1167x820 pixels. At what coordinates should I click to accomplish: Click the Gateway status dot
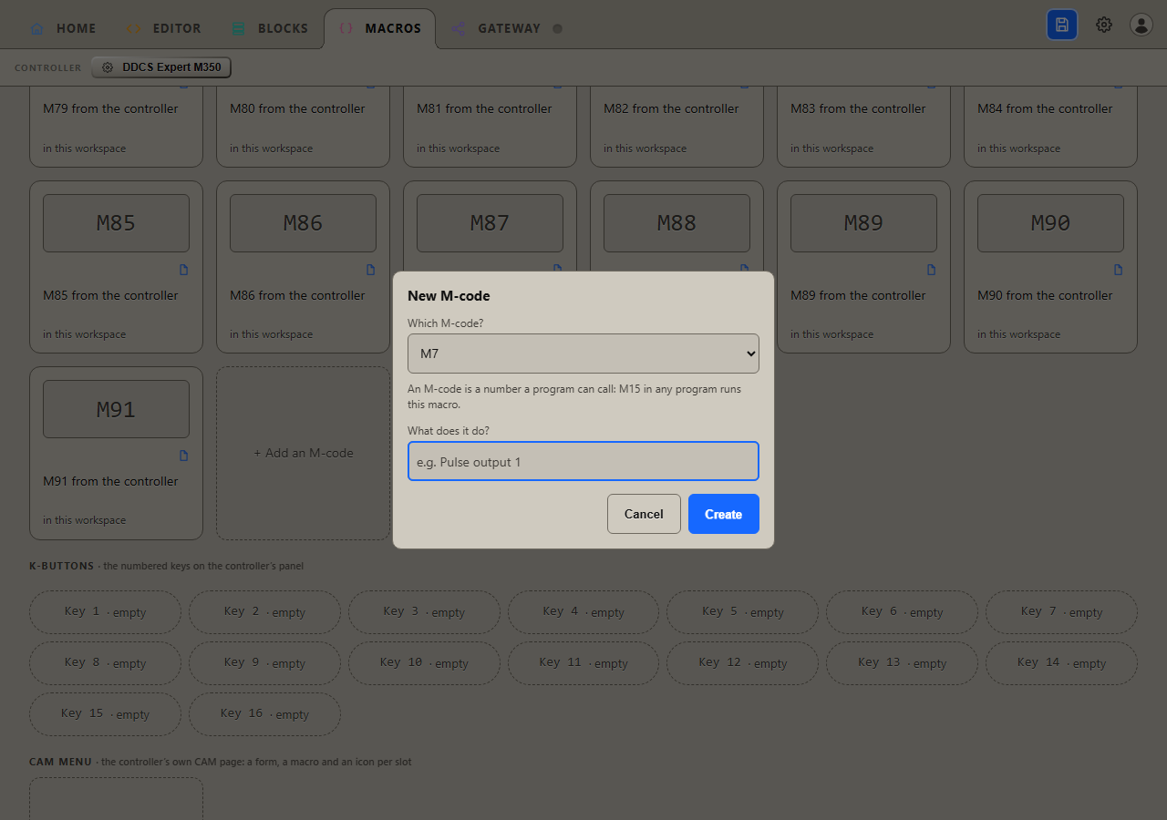pos(557,28)
